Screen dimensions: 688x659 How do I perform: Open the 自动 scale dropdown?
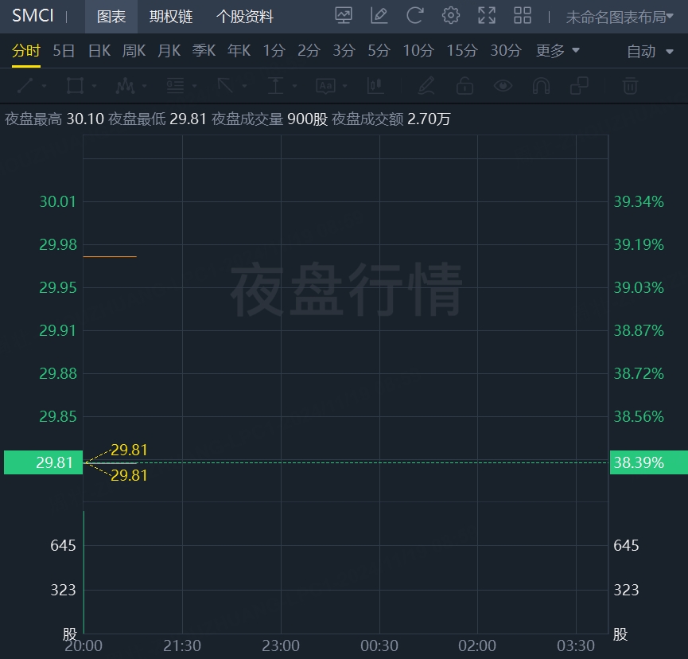[650, 52]
